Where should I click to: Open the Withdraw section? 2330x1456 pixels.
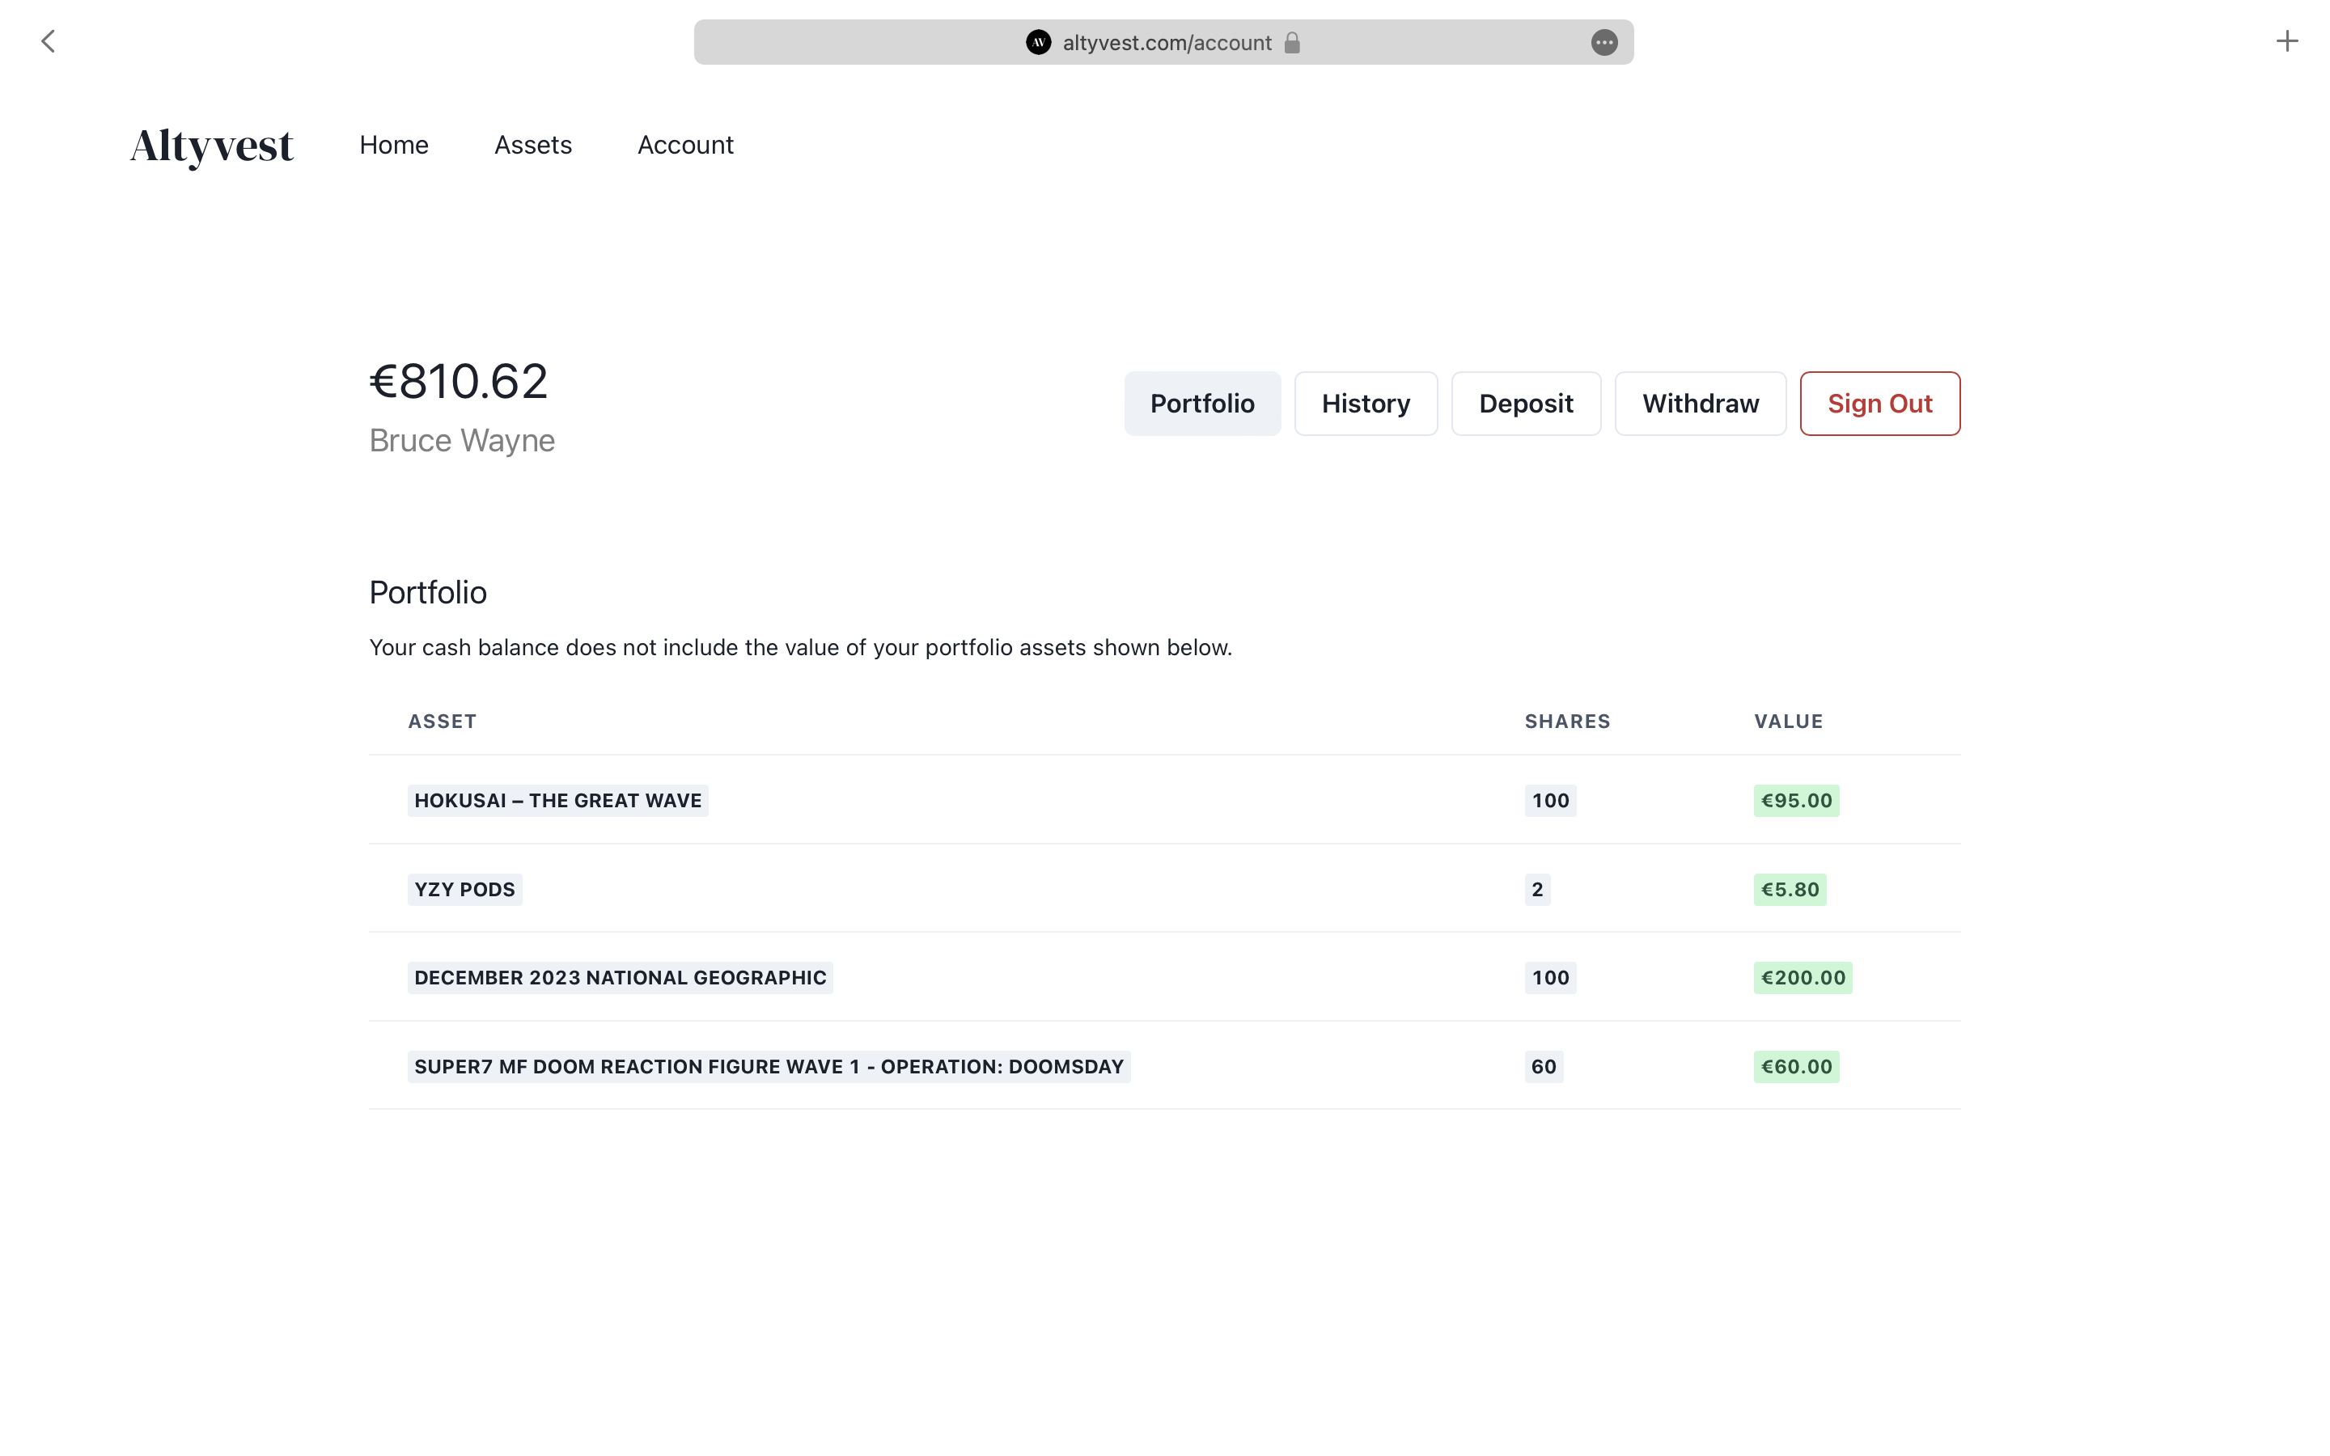1701,404
